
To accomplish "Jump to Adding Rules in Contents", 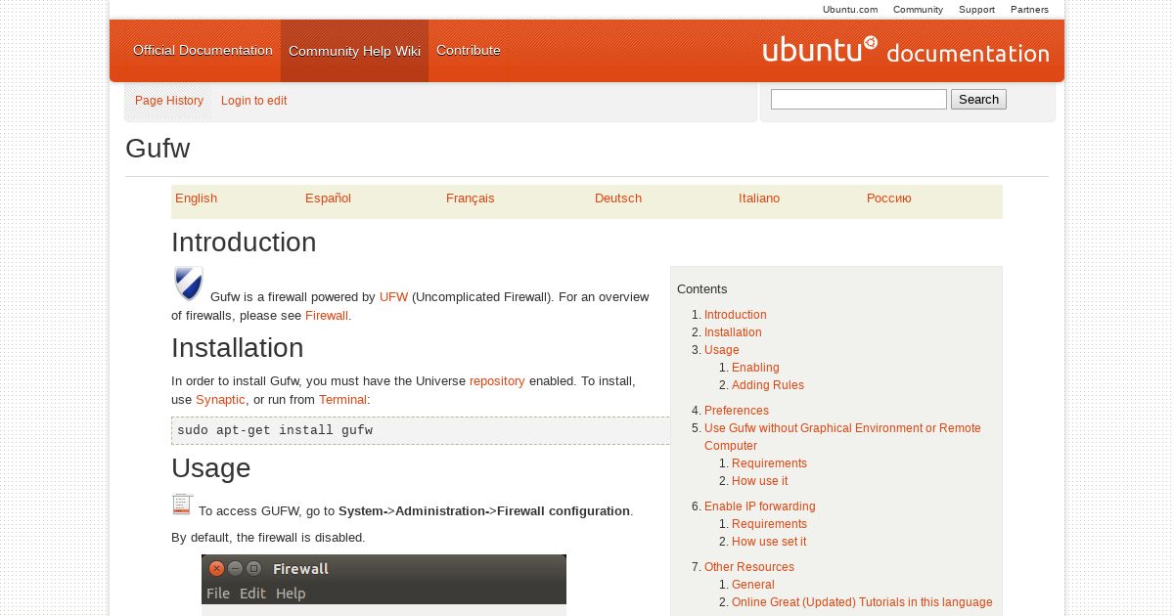I will point(768,385).
